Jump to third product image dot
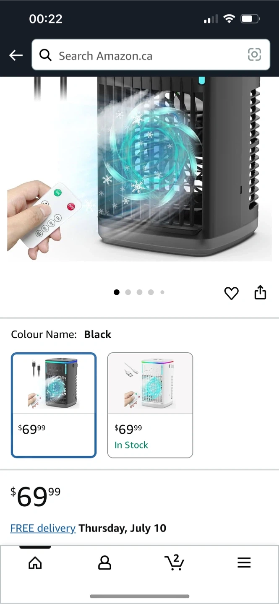Screen dimensions: 279x604 click(139, 292)
